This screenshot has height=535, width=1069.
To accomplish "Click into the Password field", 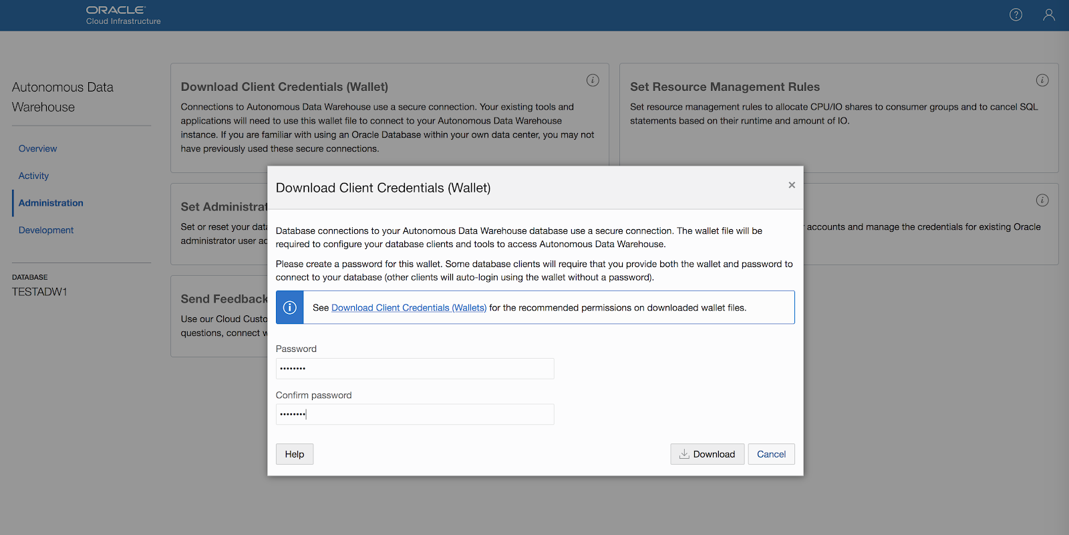I will point(415,369).
